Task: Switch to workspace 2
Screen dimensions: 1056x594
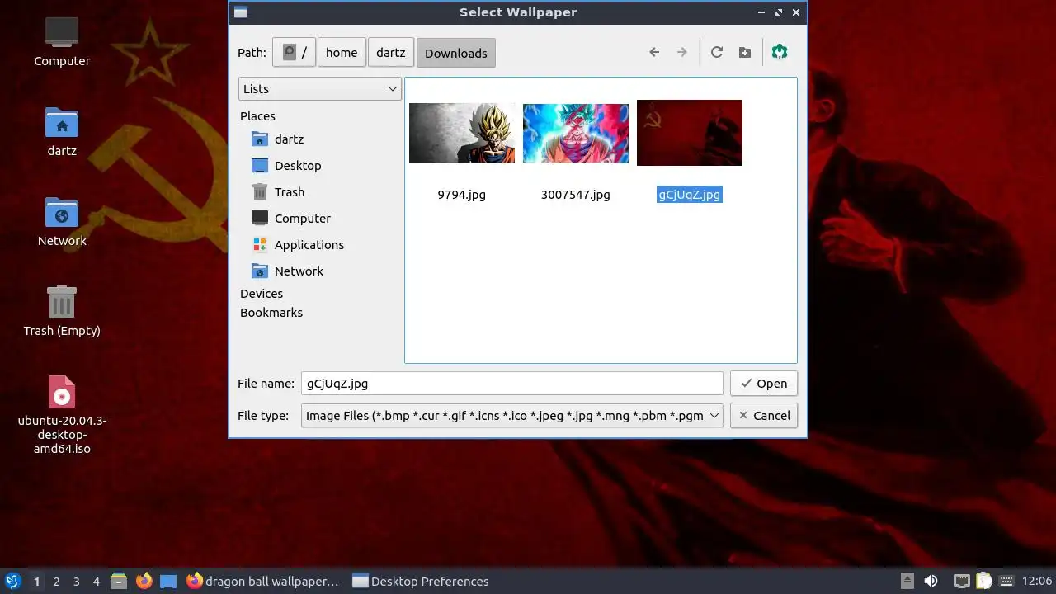Action: [x=57, y=582]
